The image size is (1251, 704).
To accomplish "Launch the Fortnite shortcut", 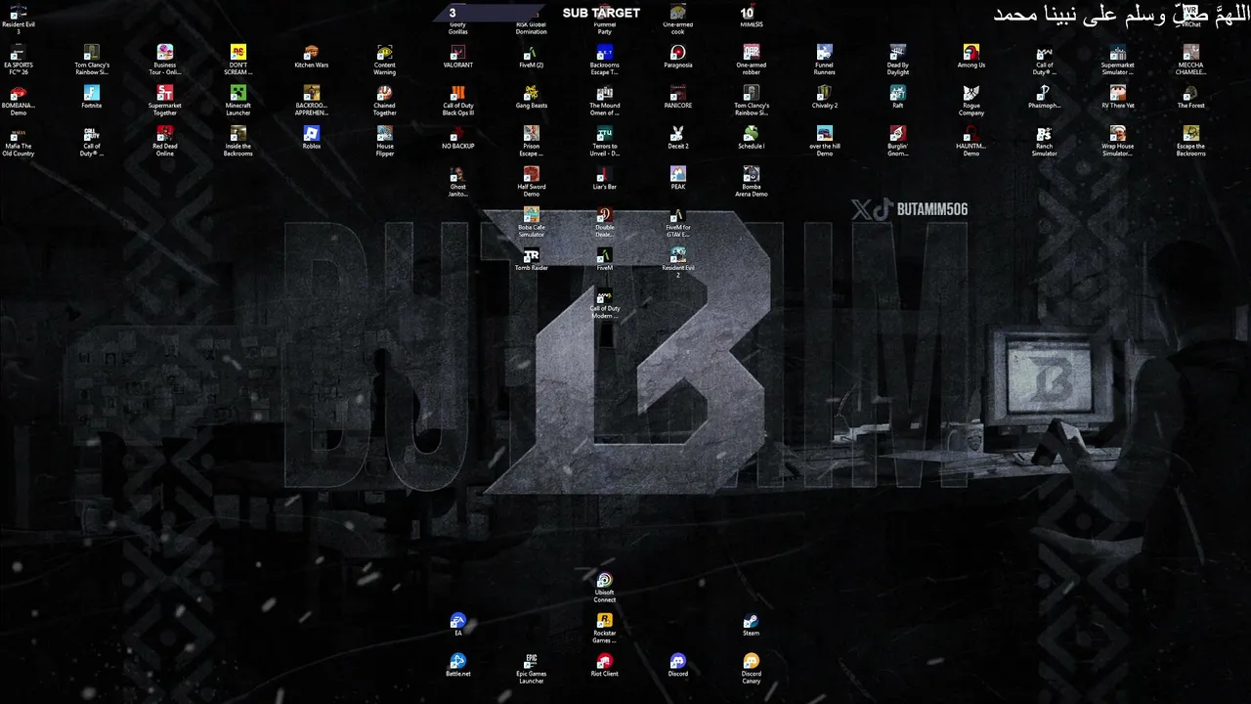I will coord(92,97).
